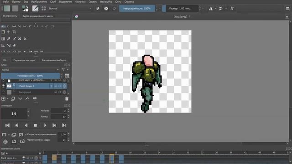Adjust the toolbar opacity slider

click(137, 8)
